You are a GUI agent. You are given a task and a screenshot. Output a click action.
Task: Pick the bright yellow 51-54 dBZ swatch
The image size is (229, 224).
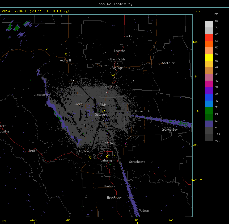tap(209, 57)
